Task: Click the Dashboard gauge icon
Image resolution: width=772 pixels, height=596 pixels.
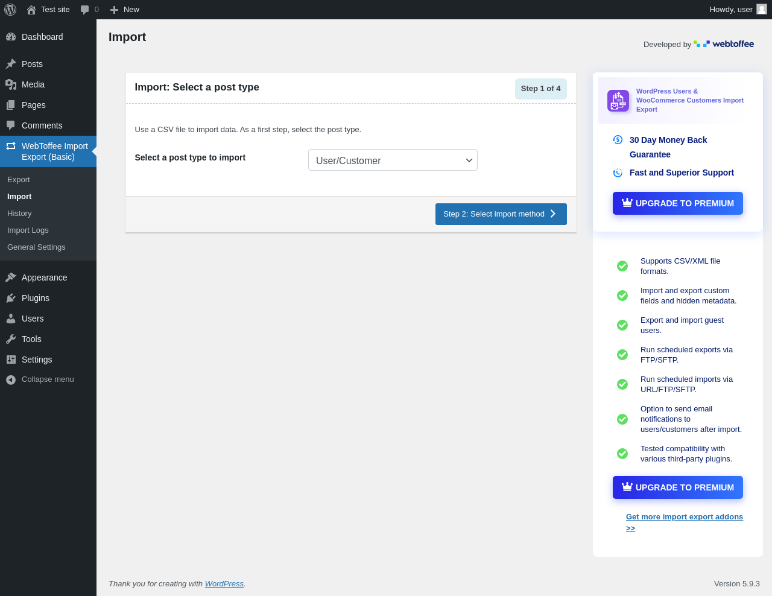Action: (x=11, y=37)
